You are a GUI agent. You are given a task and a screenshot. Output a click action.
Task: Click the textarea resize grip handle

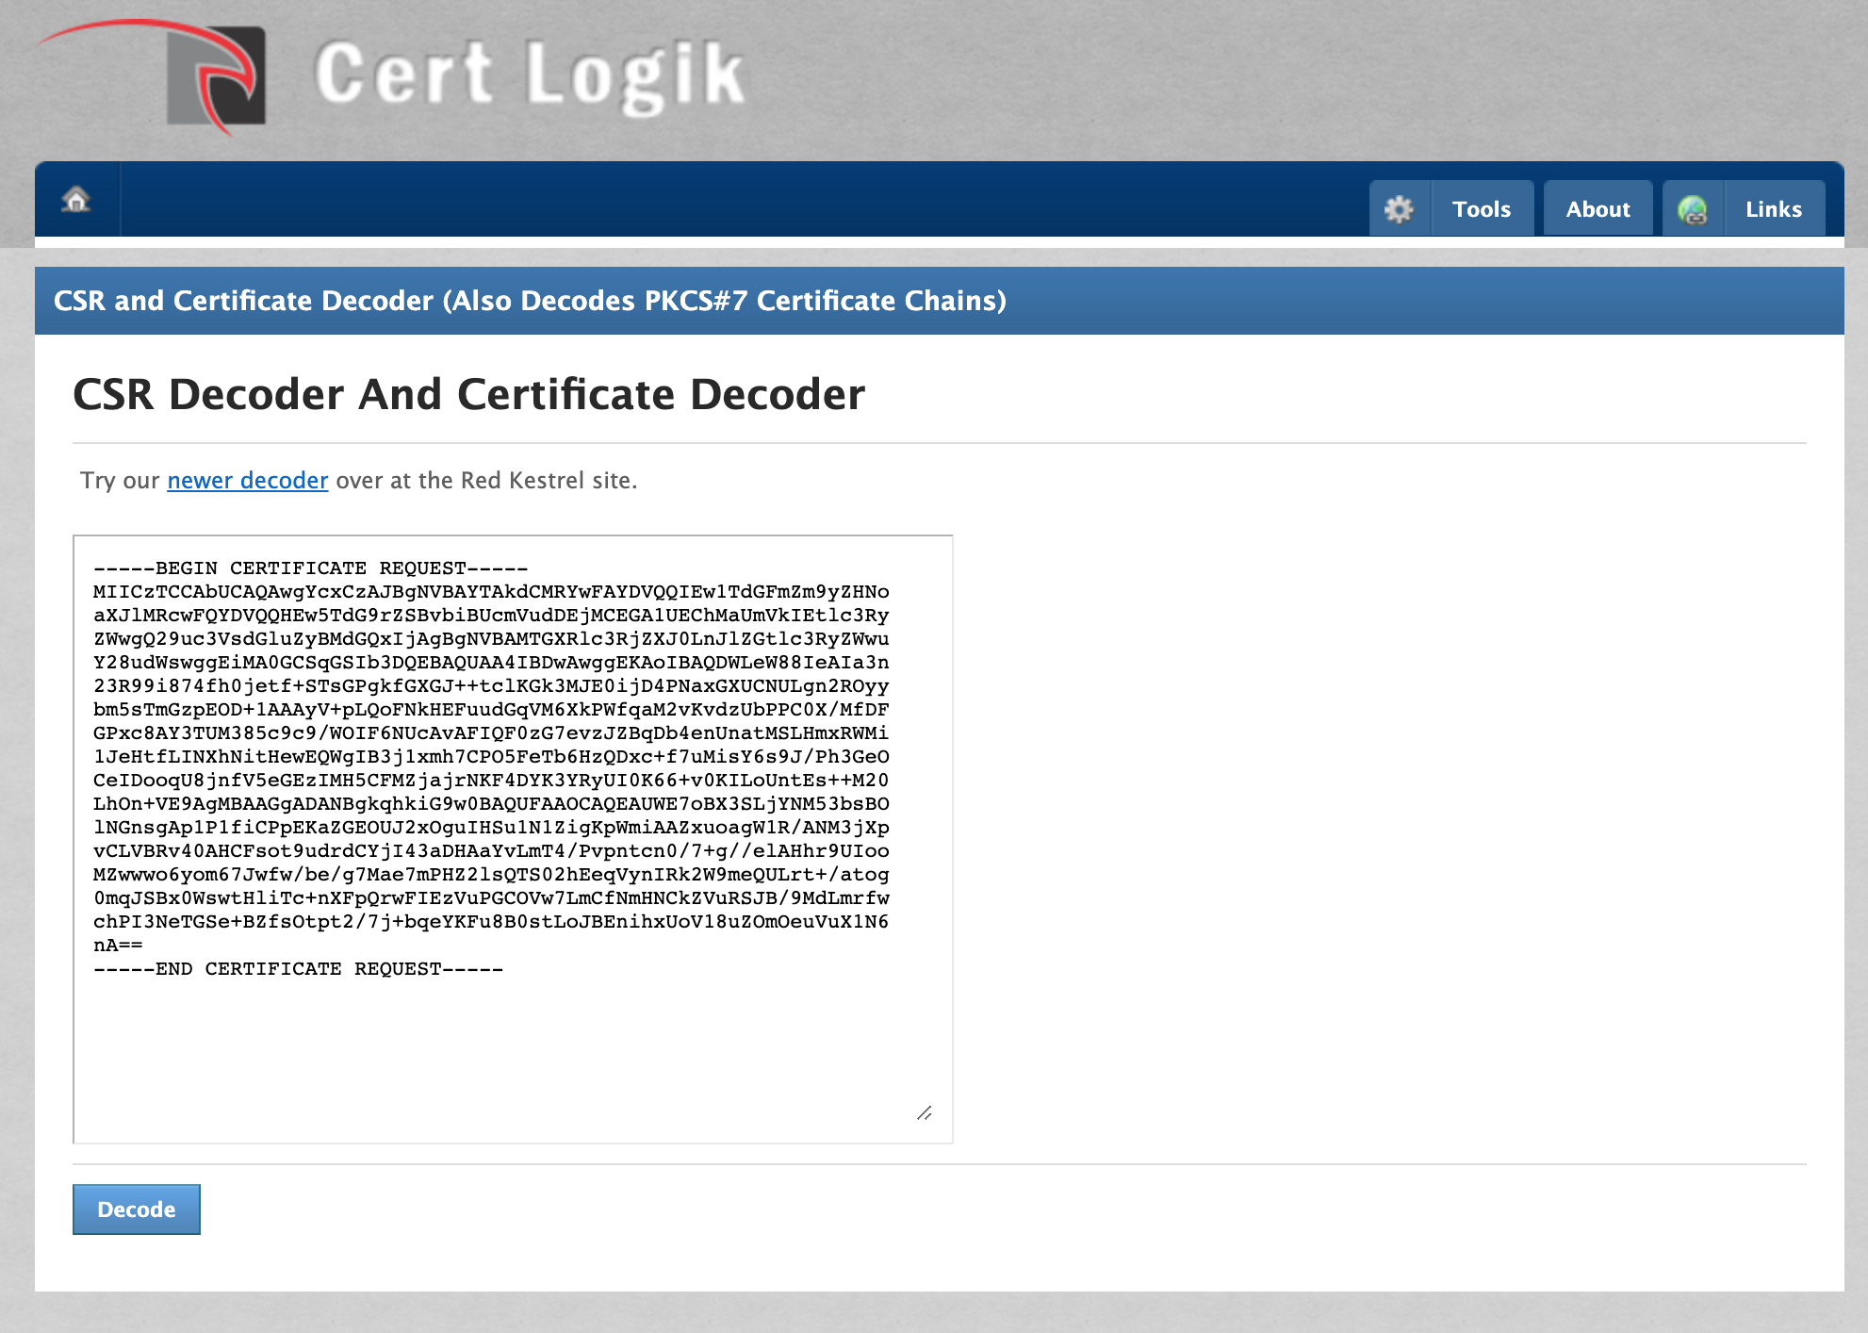click(x=925, y=1113)
